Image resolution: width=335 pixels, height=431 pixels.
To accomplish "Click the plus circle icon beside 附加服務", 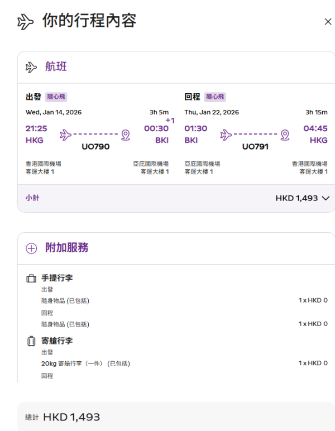I will tap(31, 248).
